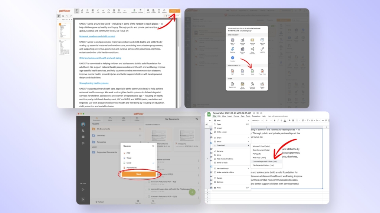Save document as PDF in dialog
The image size is (380, 213).
click(x=232, y=72)
